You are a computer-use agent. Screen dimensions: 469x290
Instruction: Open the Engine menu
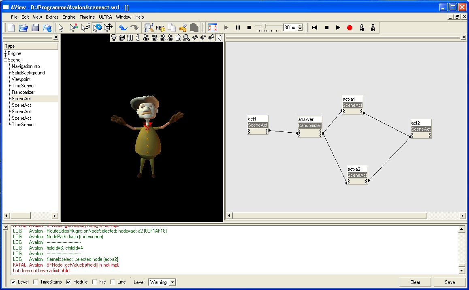tap(69, 17)
